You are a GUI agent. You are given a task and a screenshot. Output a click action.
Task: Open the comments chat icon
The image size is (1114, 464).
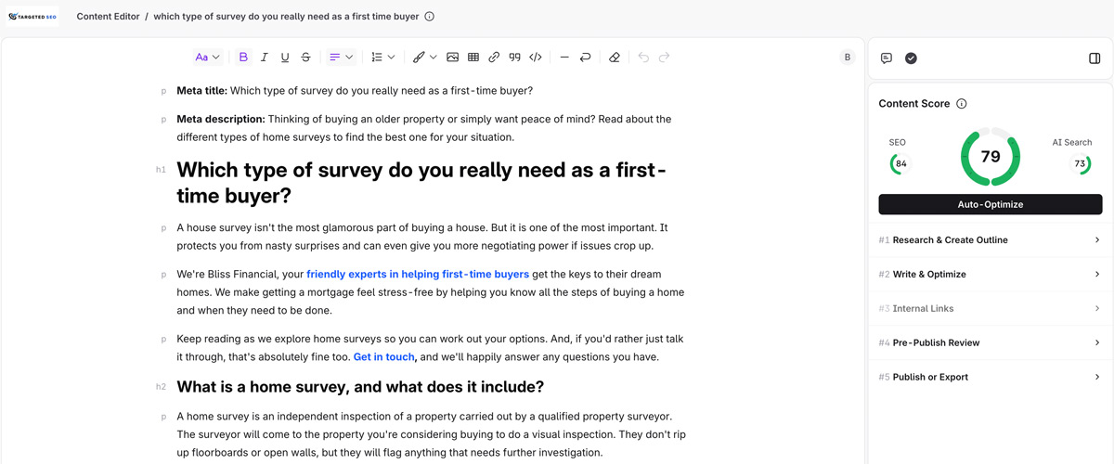(x=887, y=58)
